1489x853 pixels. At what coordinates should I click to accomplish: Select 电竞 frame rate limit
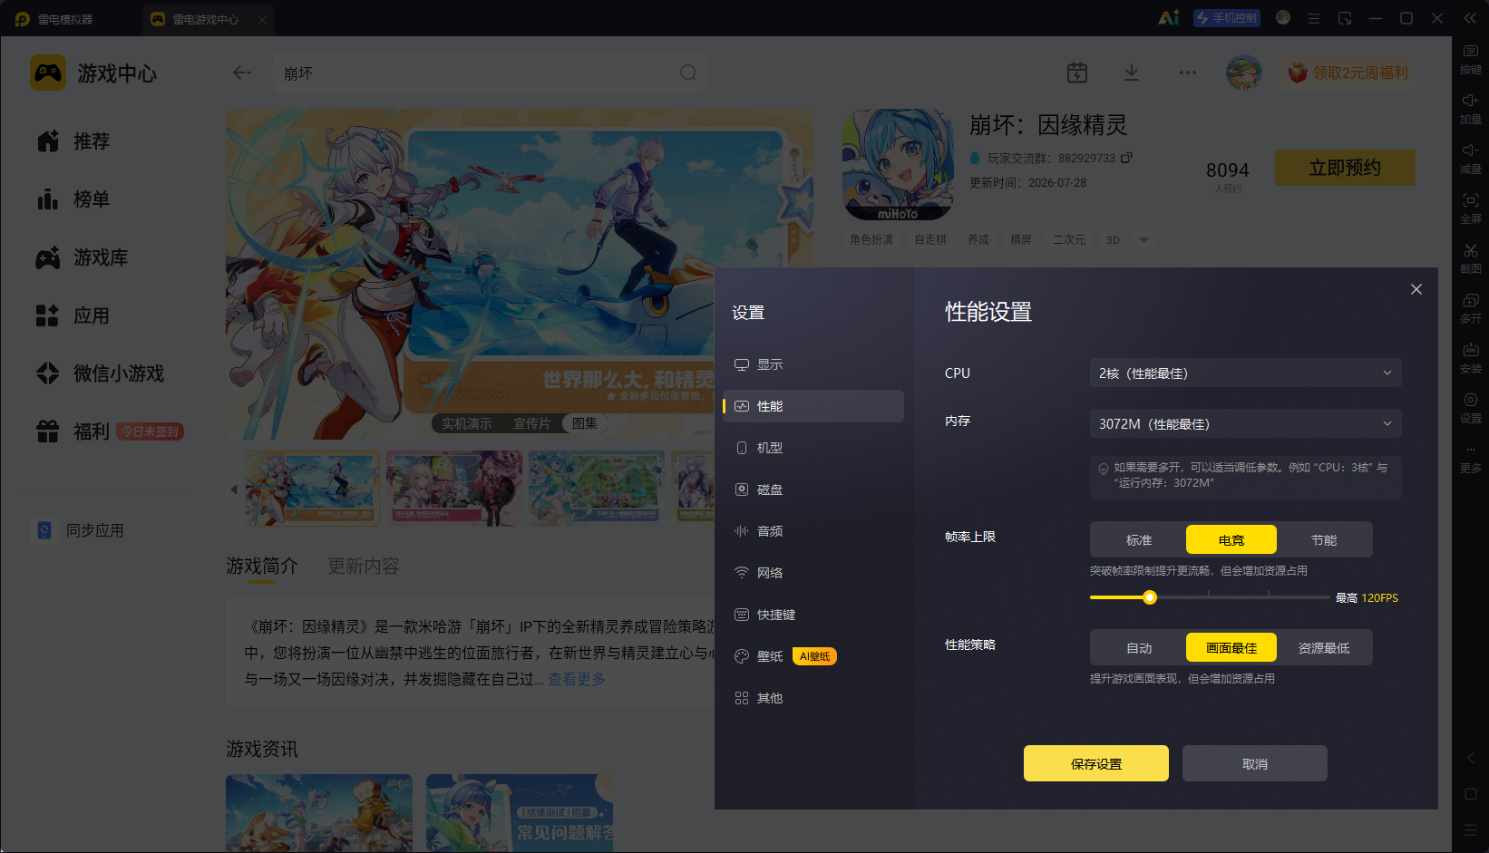point(1231,540)
